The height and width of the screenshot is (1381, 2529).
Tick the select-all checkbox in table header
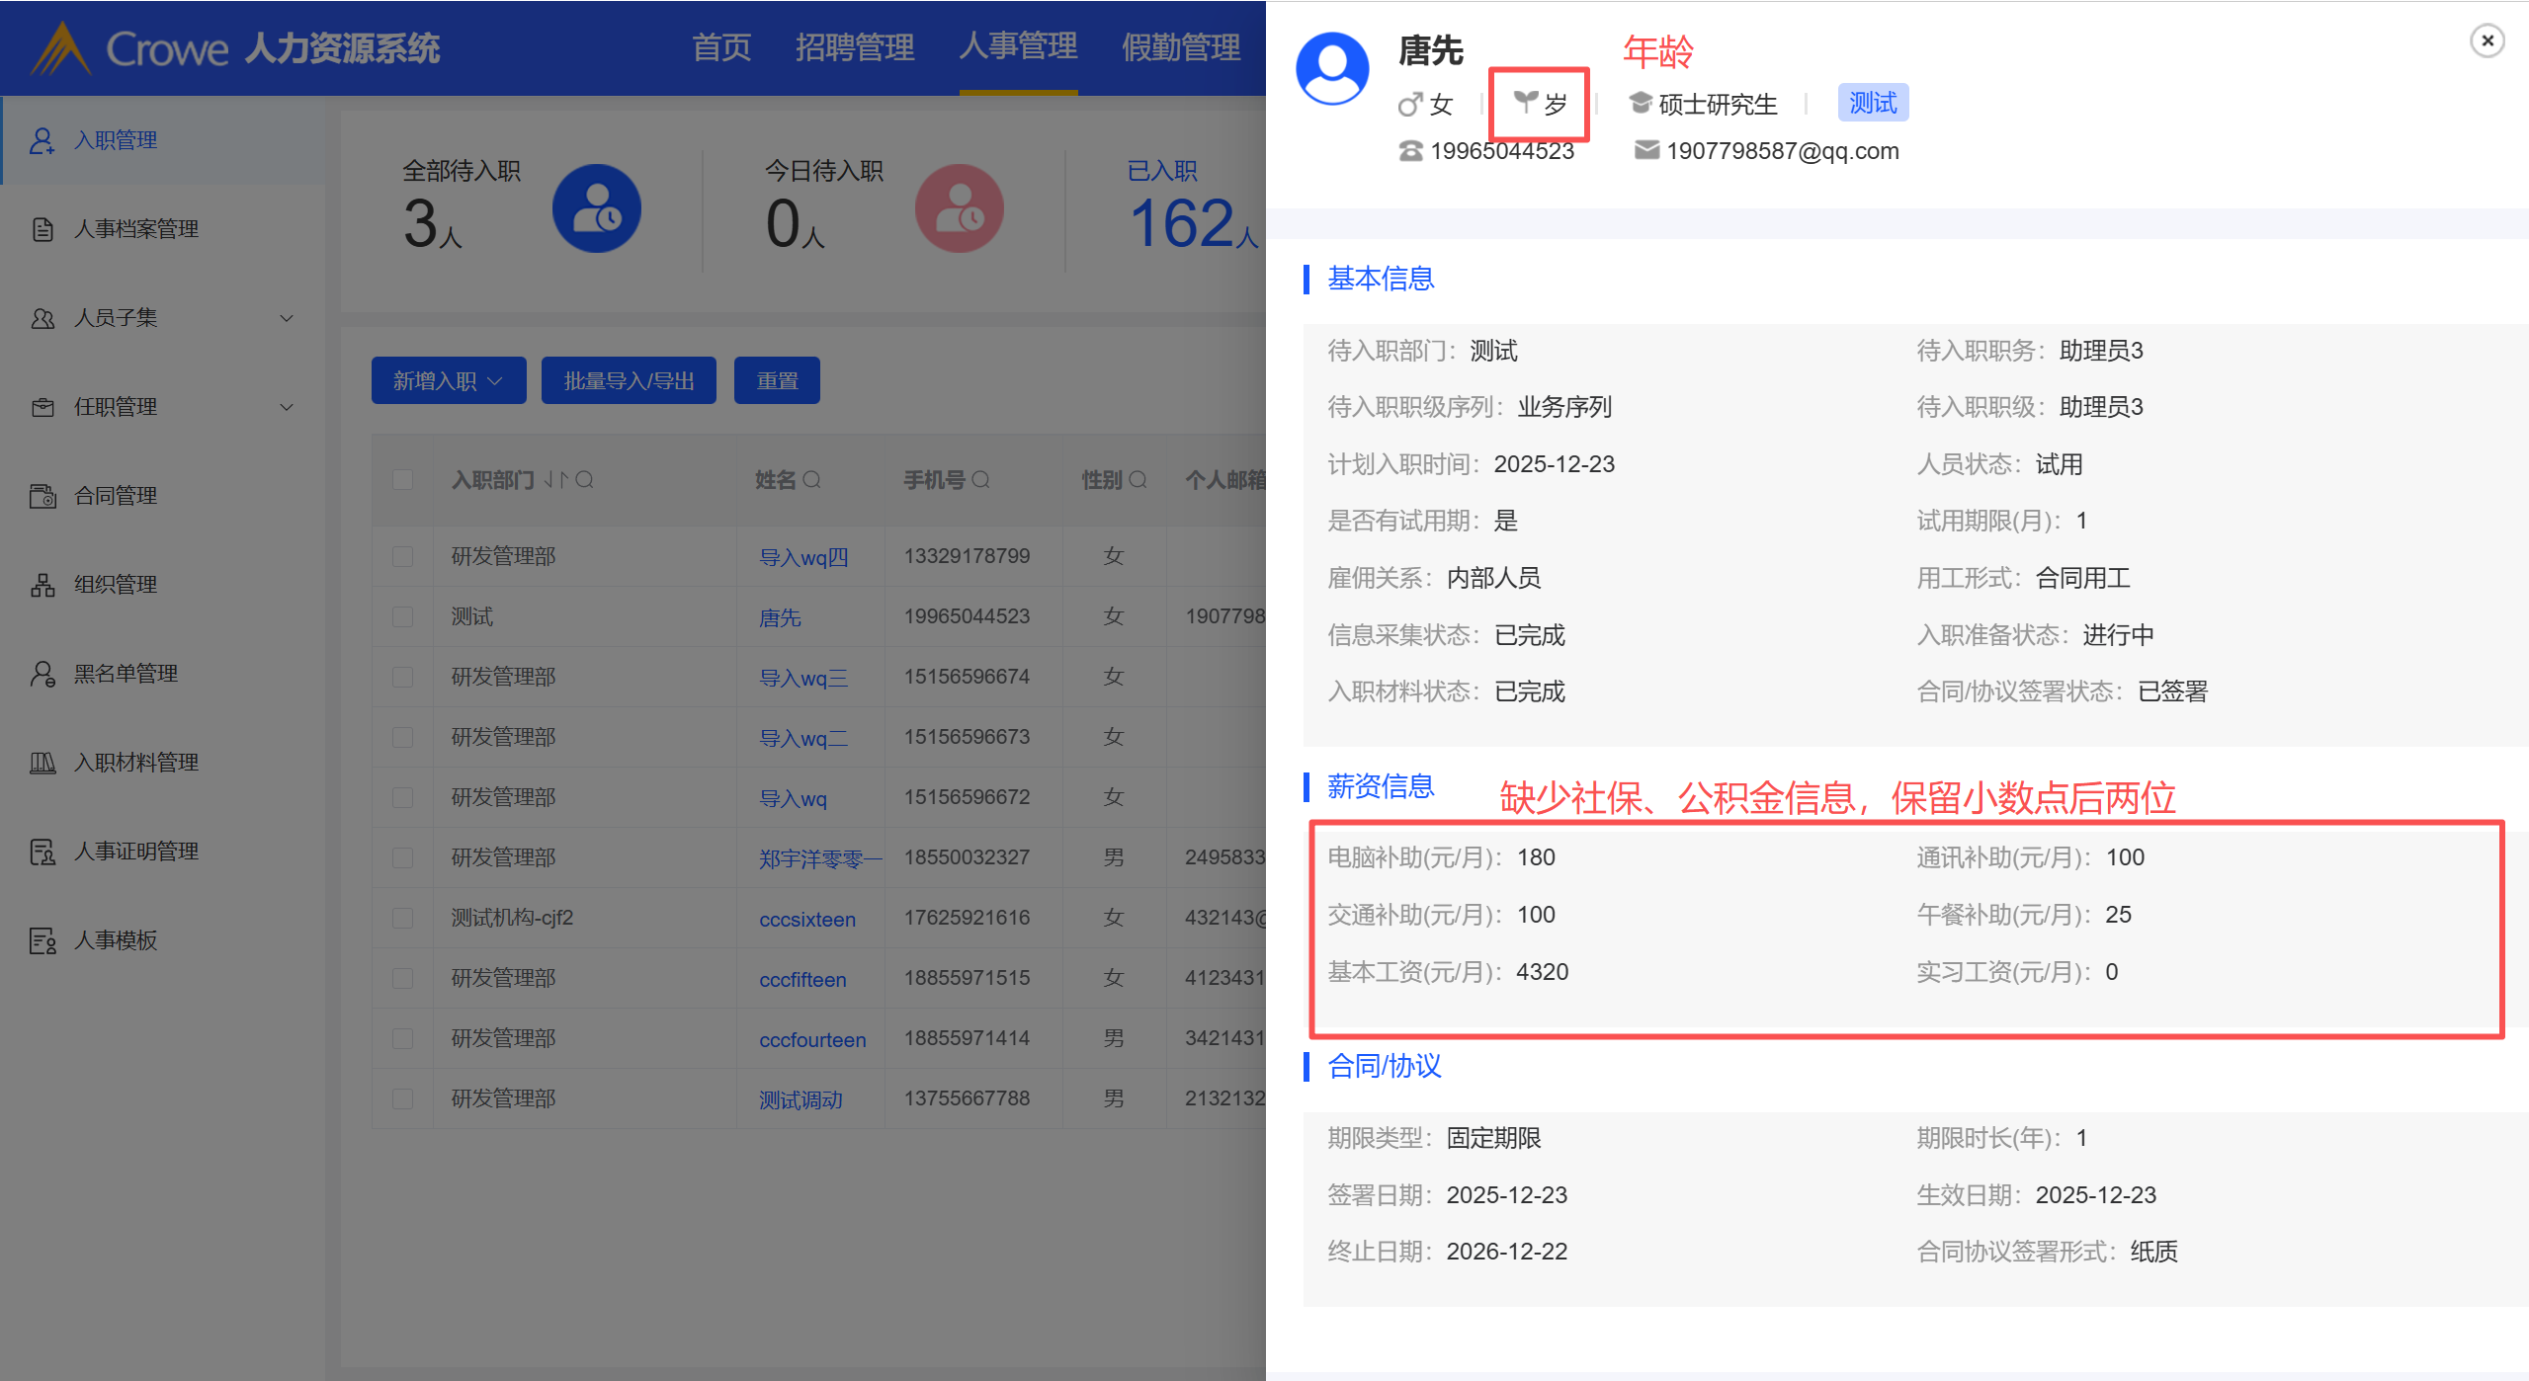[402, 480]
